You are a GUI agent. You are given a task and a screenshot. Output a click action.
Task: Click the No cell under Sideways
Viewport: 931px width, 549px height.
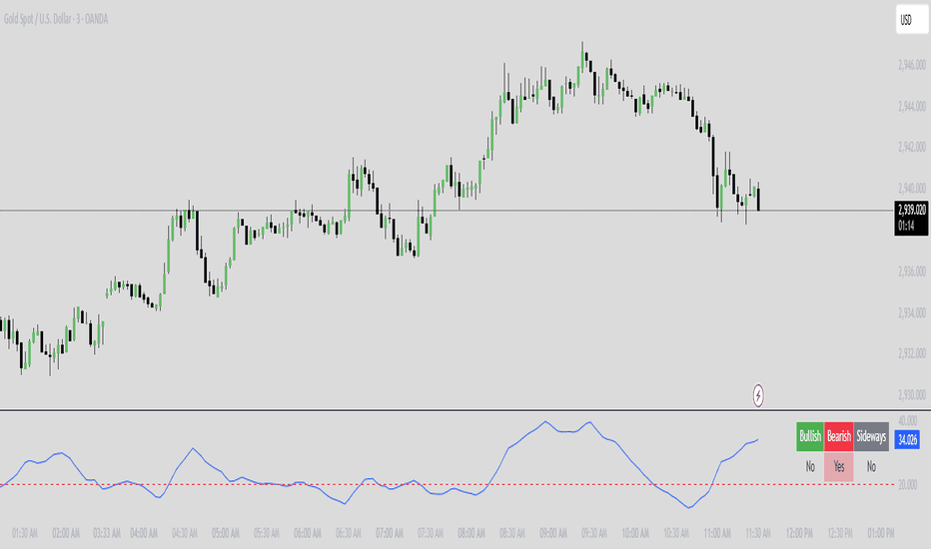[x=871, y=466]
